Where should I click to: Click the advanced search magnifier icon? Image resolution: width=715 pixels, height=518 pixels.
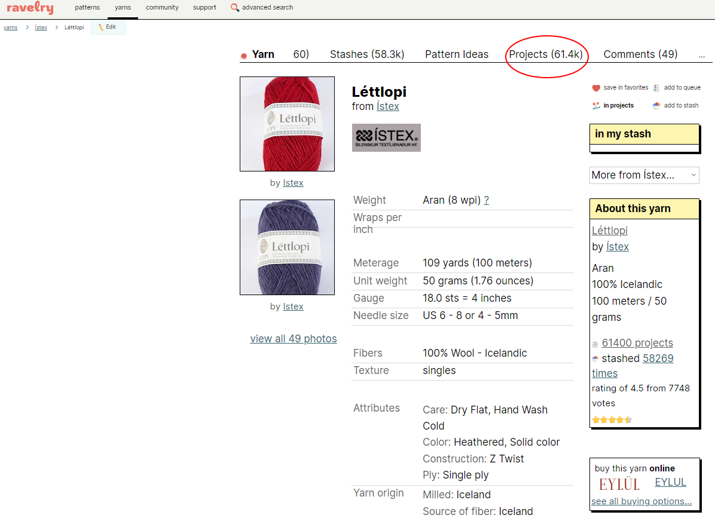[x=234, y=7]
